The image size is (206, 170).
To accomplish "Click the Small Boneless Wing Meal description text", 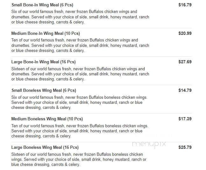I will tap(79, 103).
